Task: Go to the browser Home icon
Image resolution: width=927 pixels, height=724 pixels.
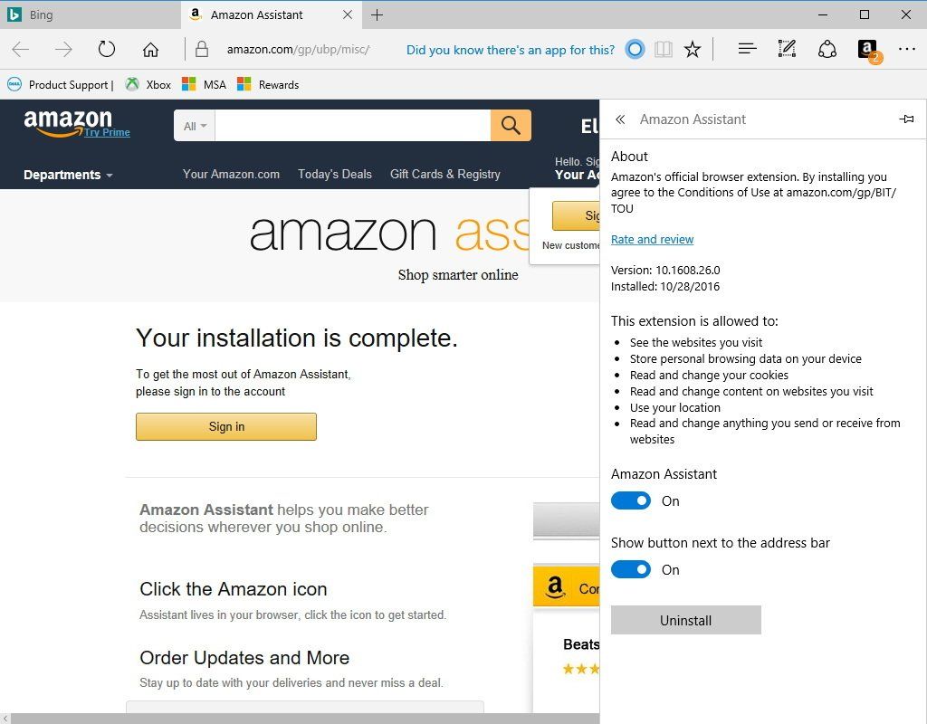Action: (150, 50)
